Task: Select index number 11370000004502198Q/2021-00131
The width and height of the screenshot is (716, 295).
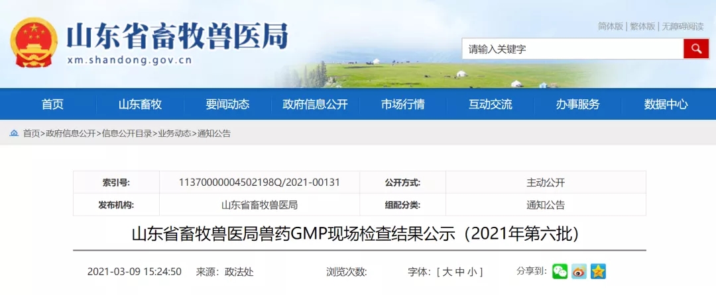Action: [259, 183]
